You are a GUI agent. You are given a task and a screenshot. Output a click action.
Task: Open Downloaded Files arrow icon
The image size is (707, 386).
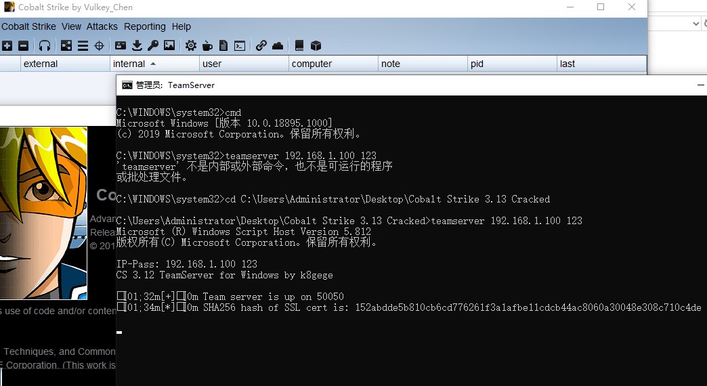click(x=137, y=45)
